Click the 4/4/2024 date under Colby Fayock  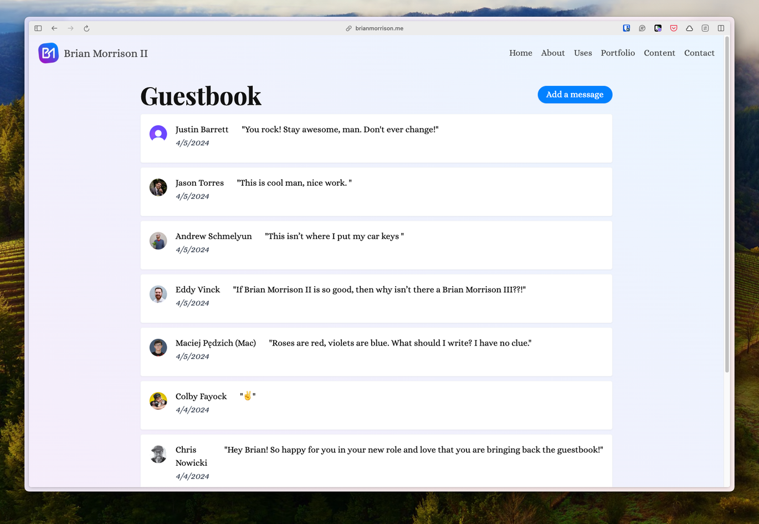(x=192, y=410)
